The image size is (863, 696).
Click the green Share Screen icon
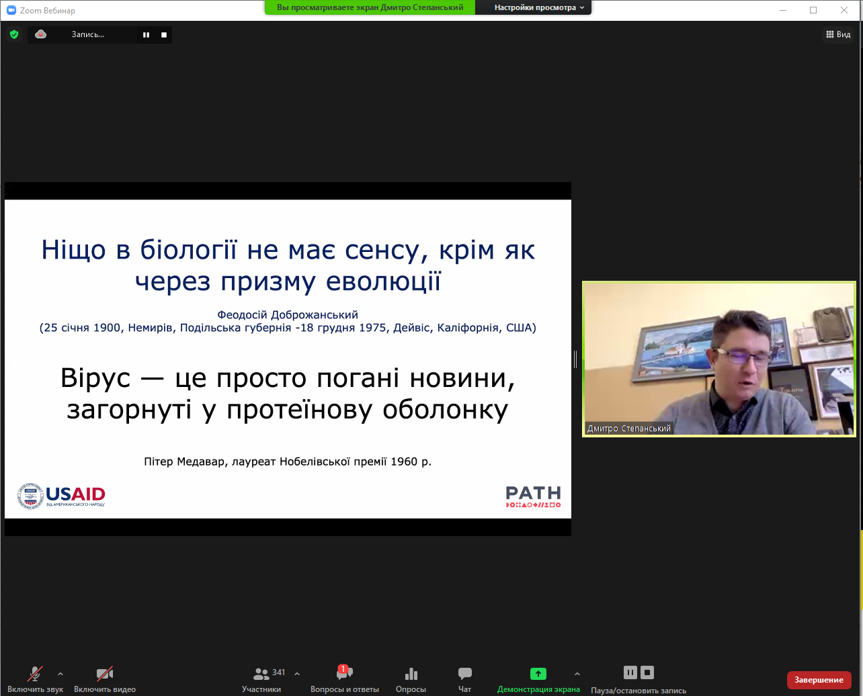tap(538, 674)
